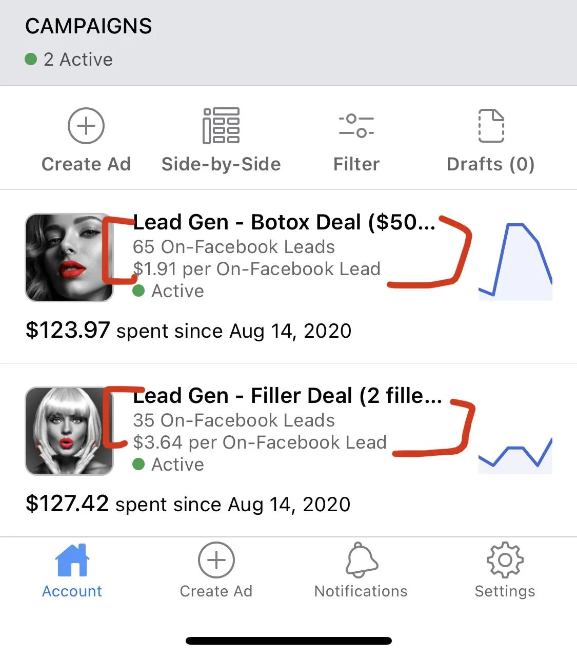Open the Side-by-Side comparison icon
The width and height of the screenshot is (577, 657).
point(221,126)
